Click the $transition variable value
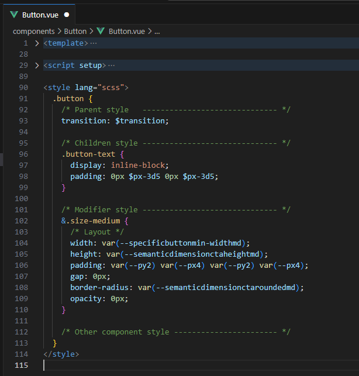Screen dimensions: 359x376 coord(140,121)
